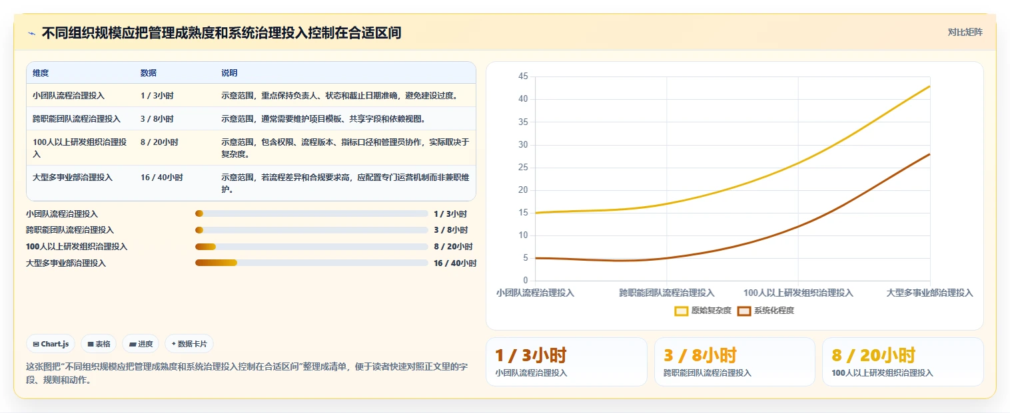Image resolution: width=1010 pixels, height=413 pixels.
Task: Click 跨职能团队流程治理投入 caption in data card
Action: tap(708, 373)
